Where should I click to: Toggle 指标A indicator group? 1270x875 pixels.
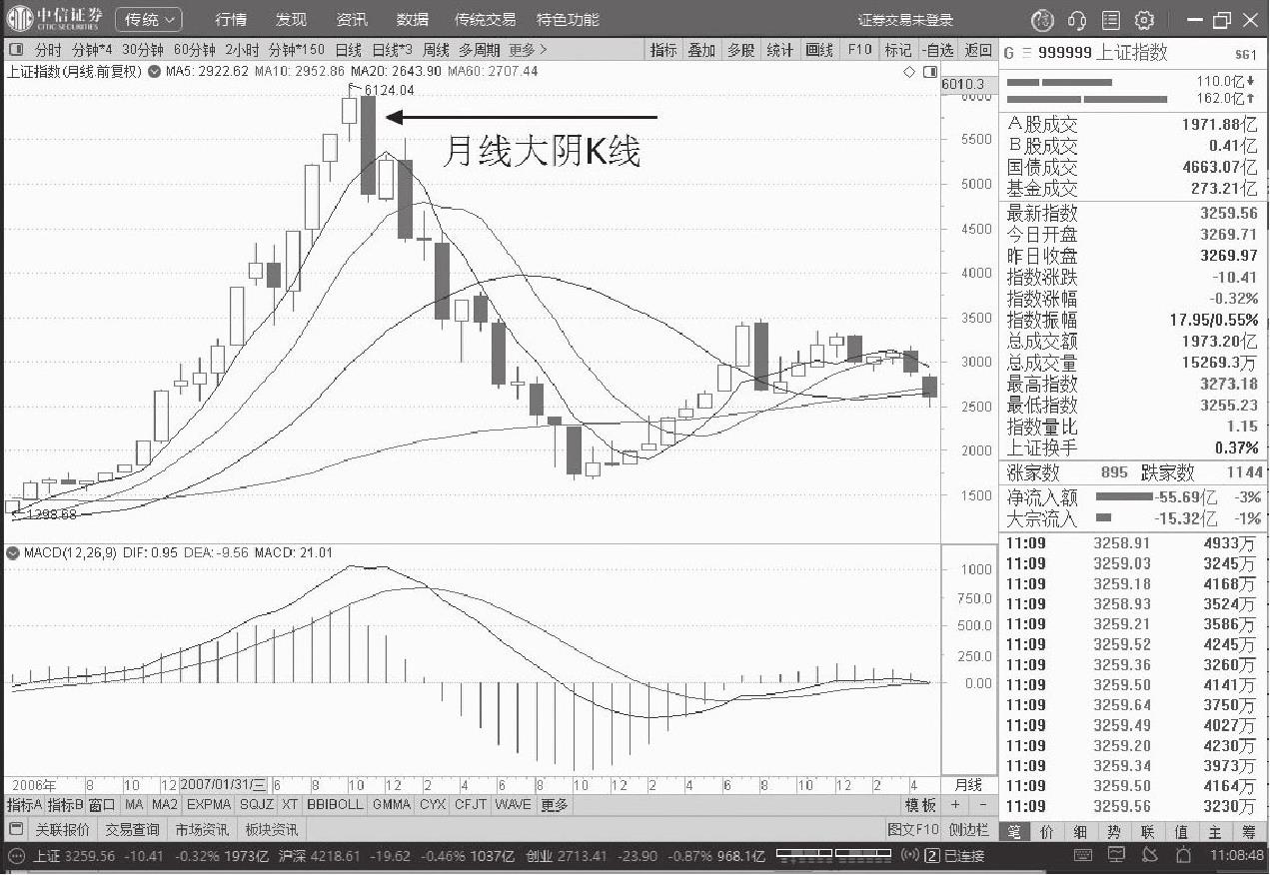coord(24,804)
